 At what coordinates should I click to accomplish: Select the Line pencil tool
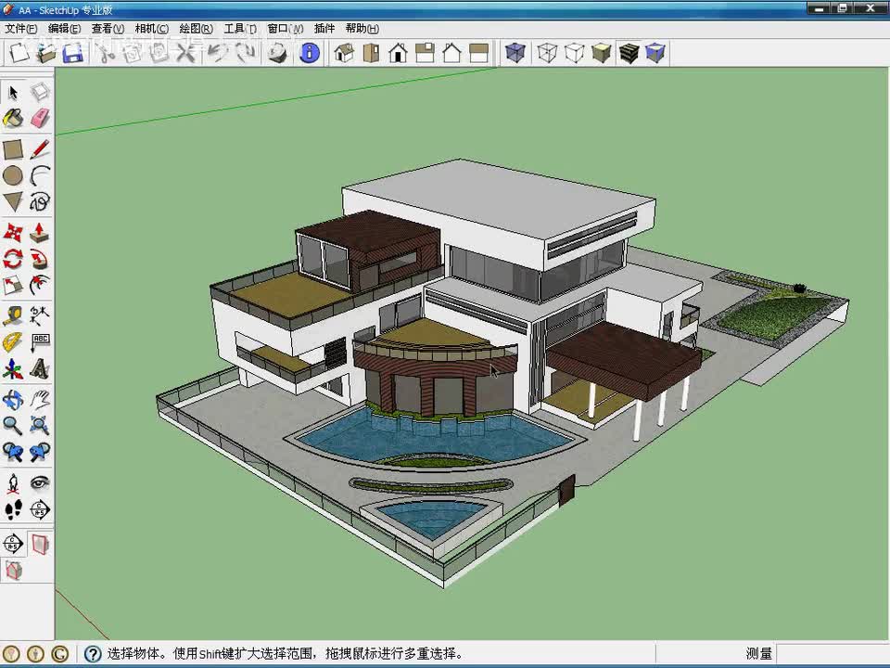40,150
